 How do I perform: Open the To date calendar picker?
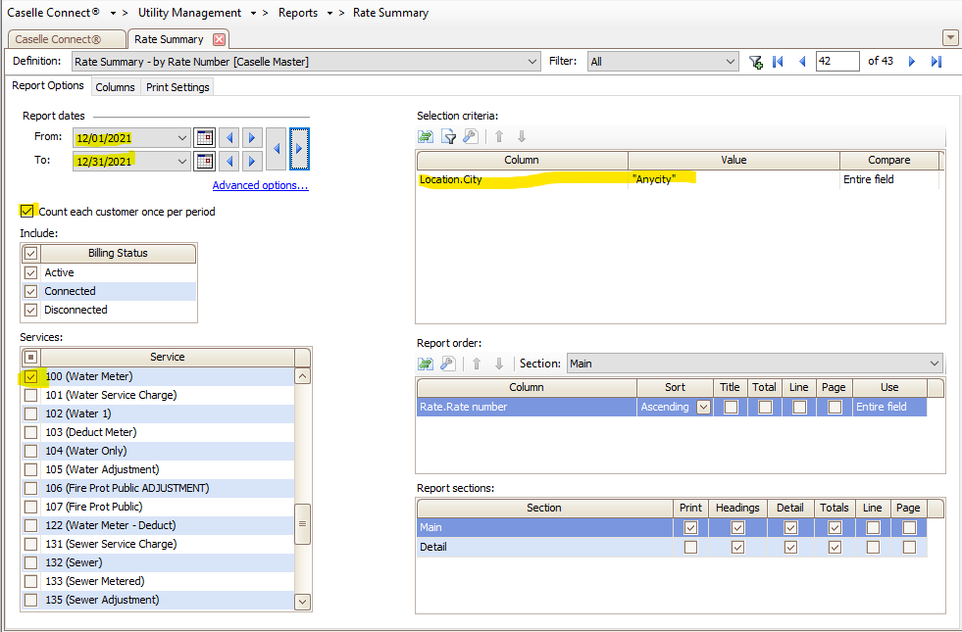tap(205, 162)
